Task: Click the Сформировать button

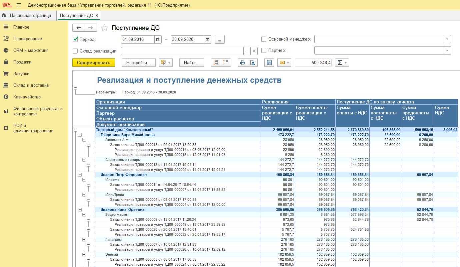Action: [x=94, y=63]
